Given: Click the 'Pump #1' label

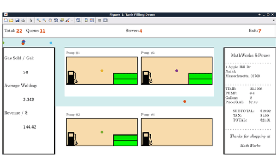Looking at the screenshot, I should coord(73,53).
